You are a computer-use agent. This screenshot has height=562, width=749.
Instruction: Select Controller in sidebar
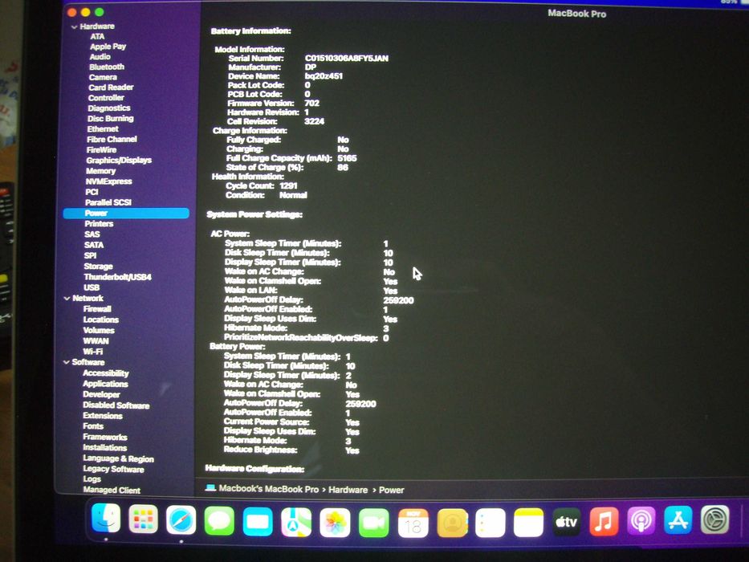click(x=106, y=97)
